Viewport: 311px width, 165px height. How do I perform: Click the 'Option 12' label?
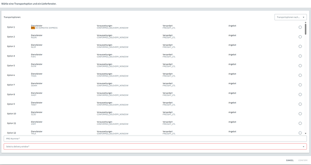12,133
